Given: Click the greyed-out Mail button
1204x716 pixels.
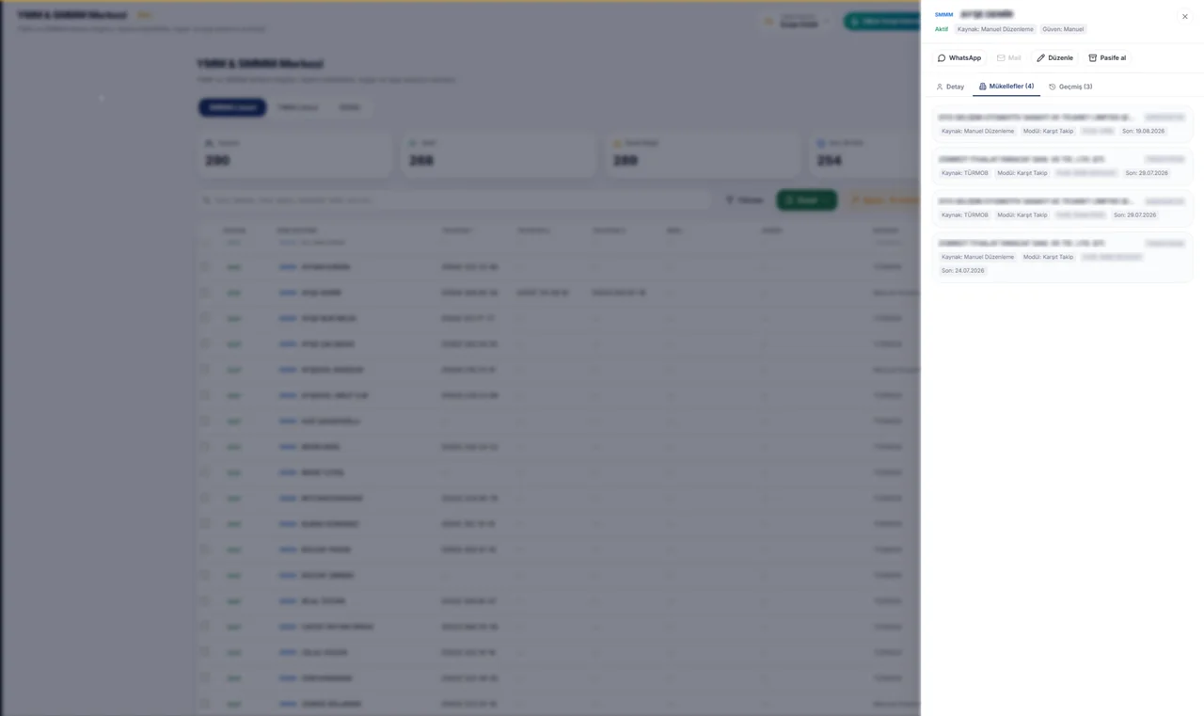Looking at the screenshot, I should [x=1008, y=58].
